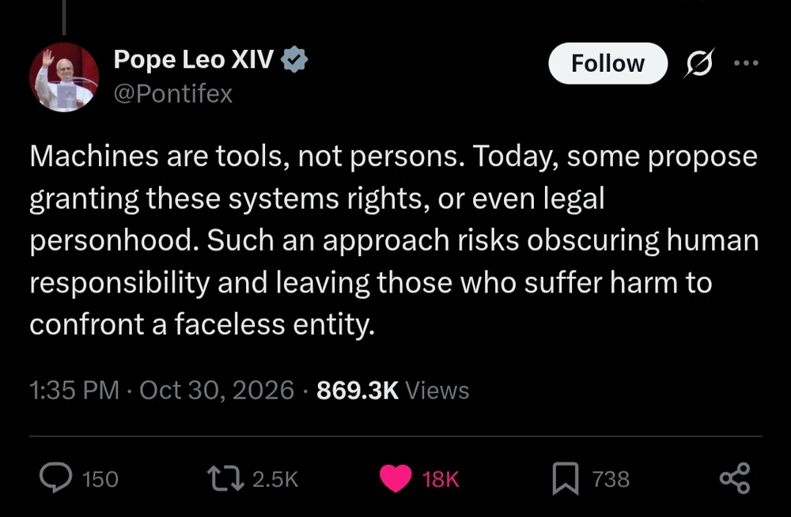The height and width of the screenshot is (517, 791).
Task: Click the share icon
Action: (x=735, y=477)
